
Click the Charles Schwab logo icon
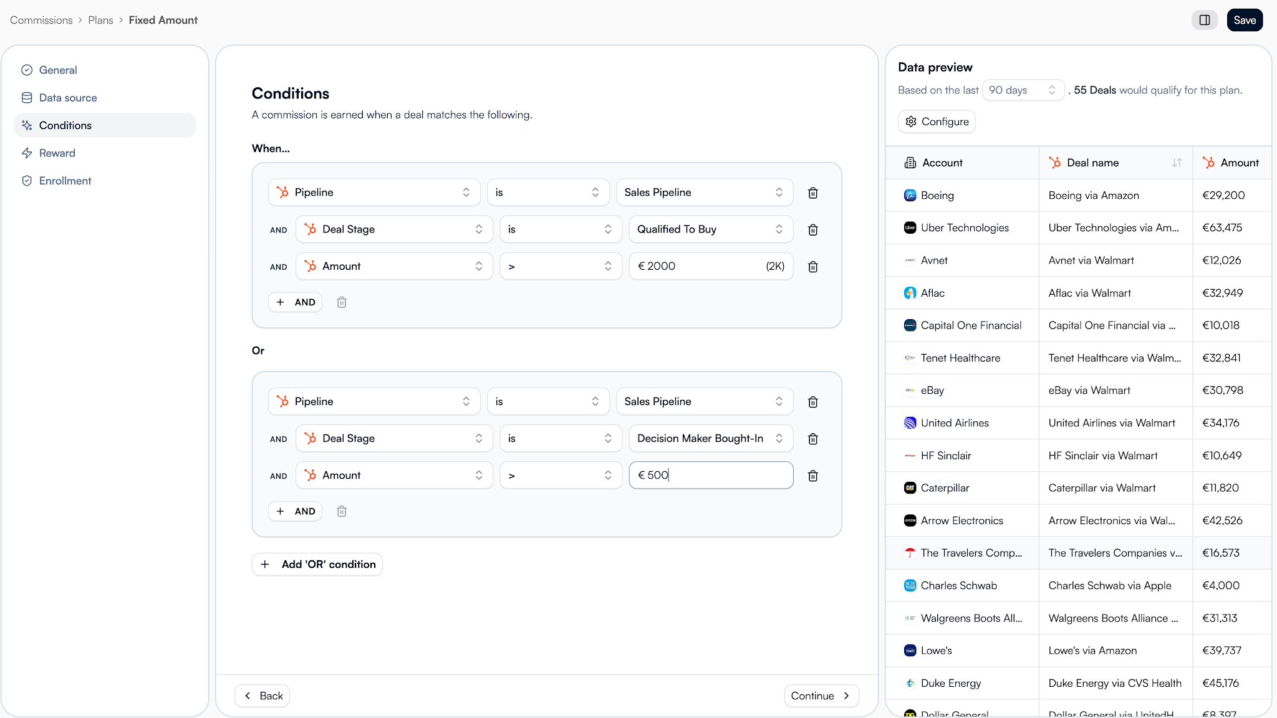pyautogui.click(x=910, y=585)
